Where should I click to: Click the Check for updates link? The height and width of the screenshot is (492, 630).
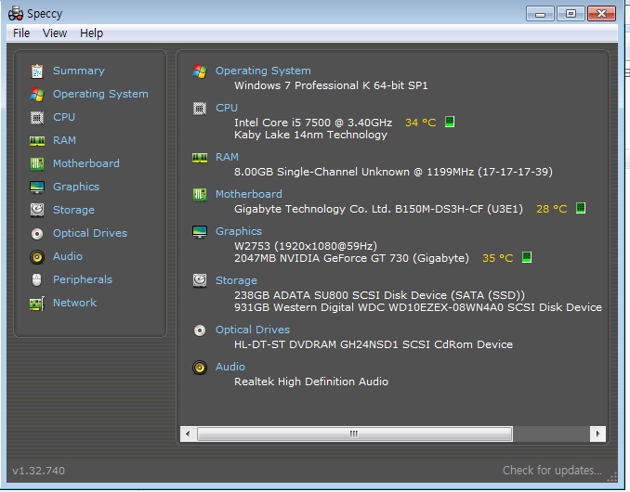(552, 471)
